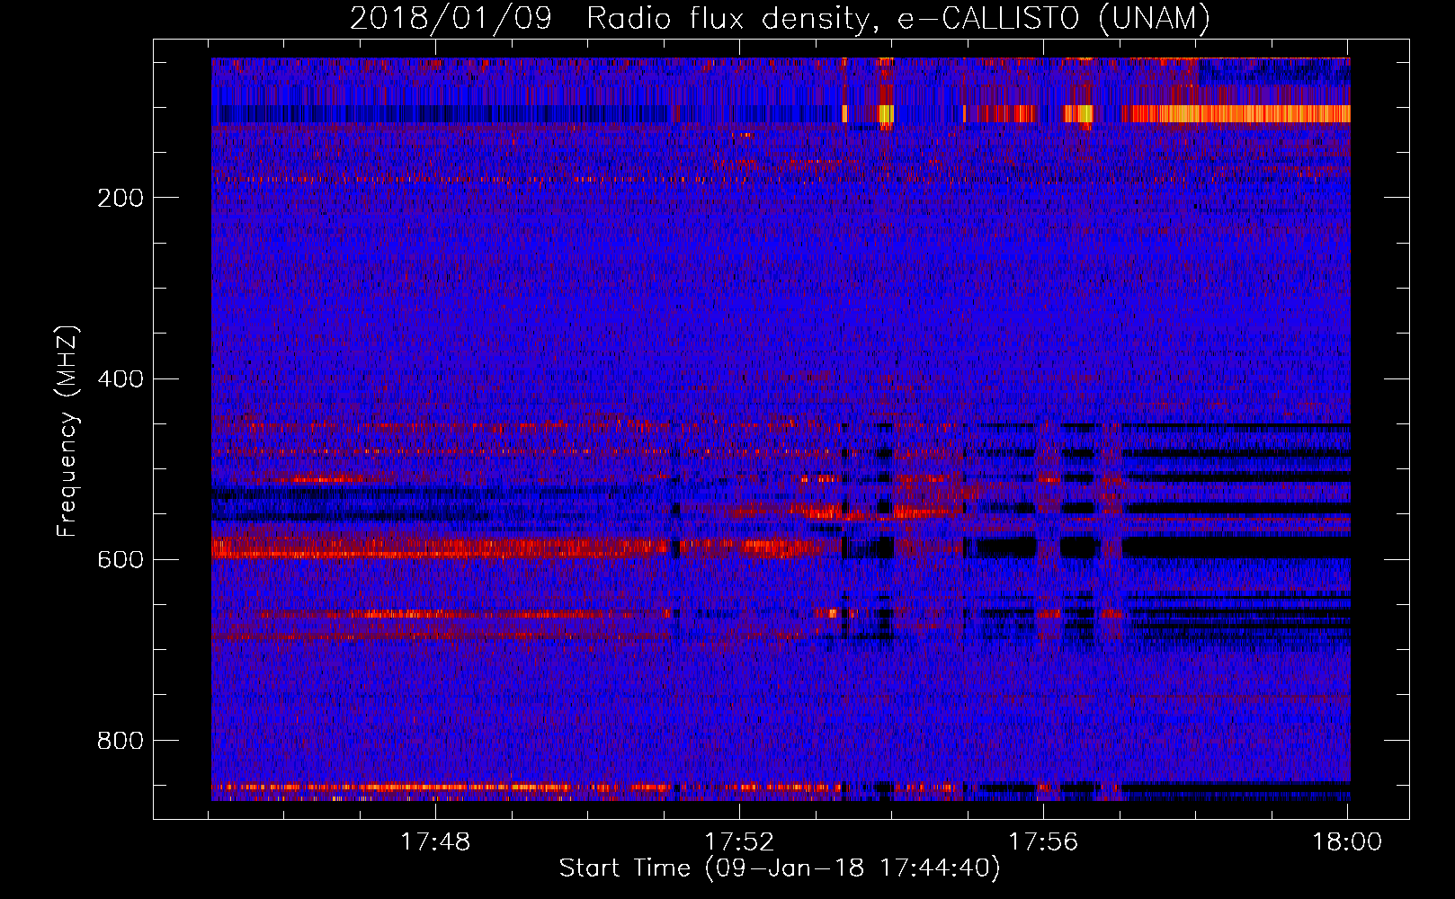Click the 17:56 time tick label

coord(1043,841)
